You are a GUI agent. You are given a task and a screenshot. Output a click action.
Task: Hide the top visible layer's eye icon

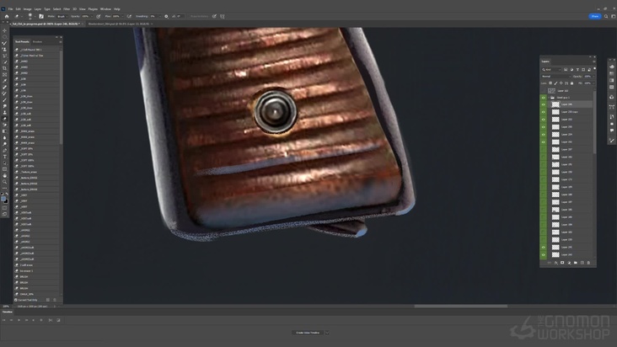pos(544,98)
